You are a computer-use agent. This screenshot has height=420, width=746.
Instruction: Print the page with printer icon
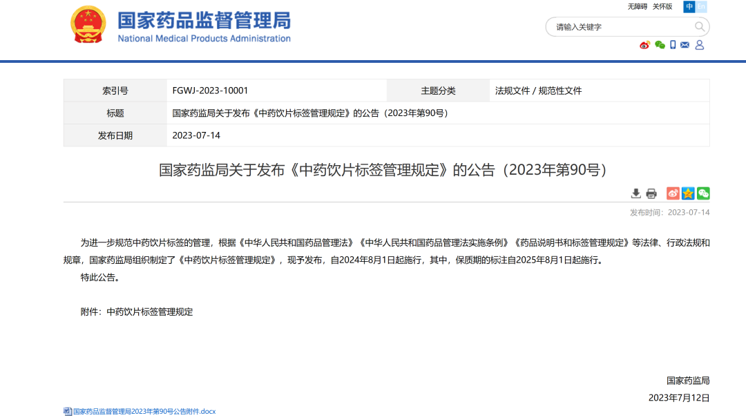pos(651,193)
